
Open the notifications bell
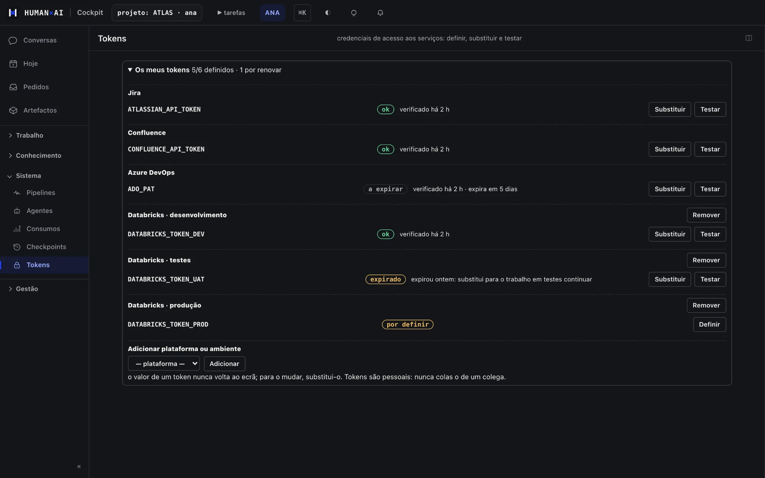coord(380,13)
